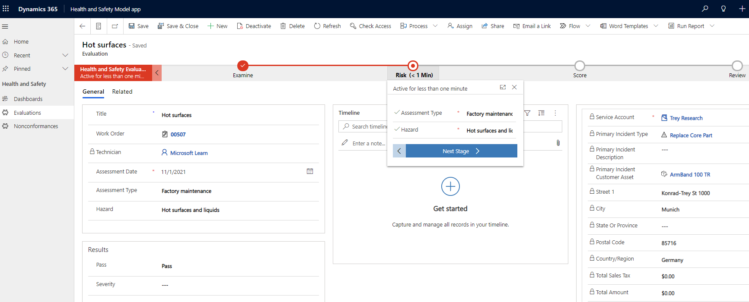Toggle the hamburger site map menu

(5, 26)
